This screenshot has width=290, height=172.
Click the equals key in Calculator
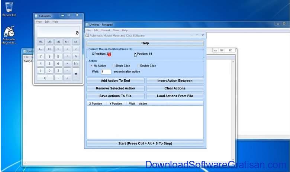[76, 74]
